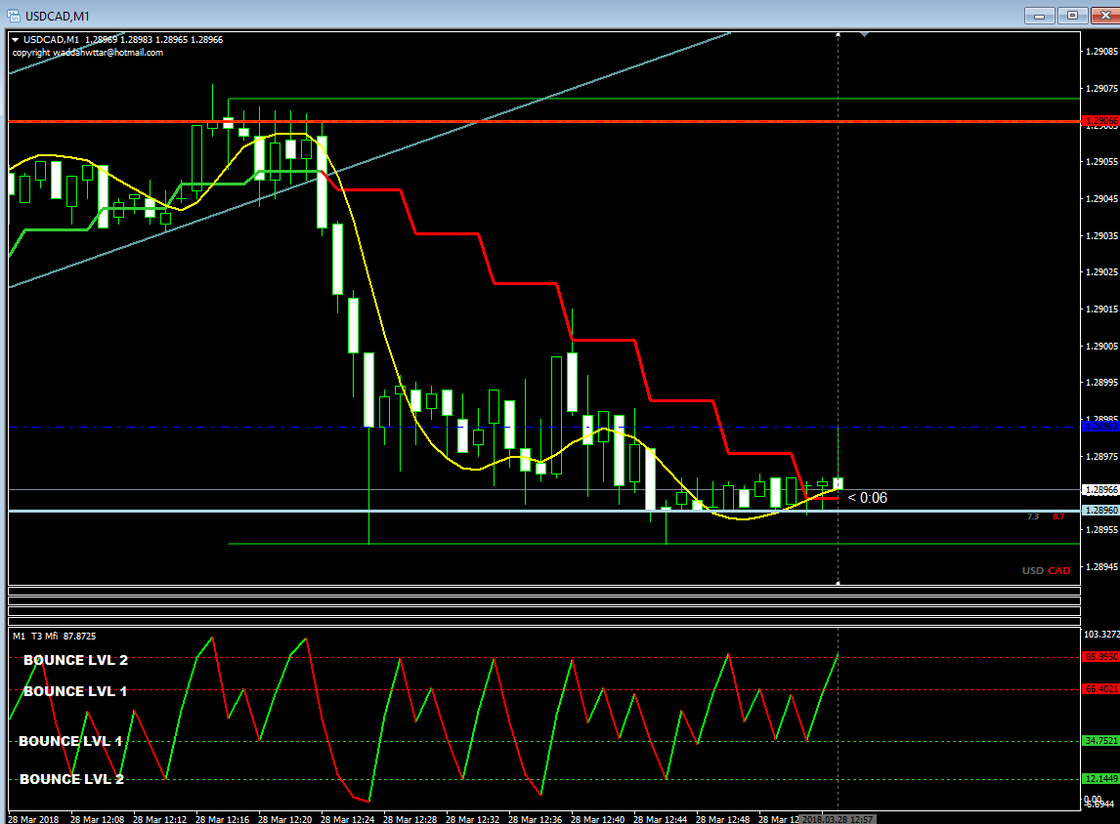Select lower BOUNCE LVL 2 label
This screenshot has height=824, width=1120.
click(x=71, y=779)
